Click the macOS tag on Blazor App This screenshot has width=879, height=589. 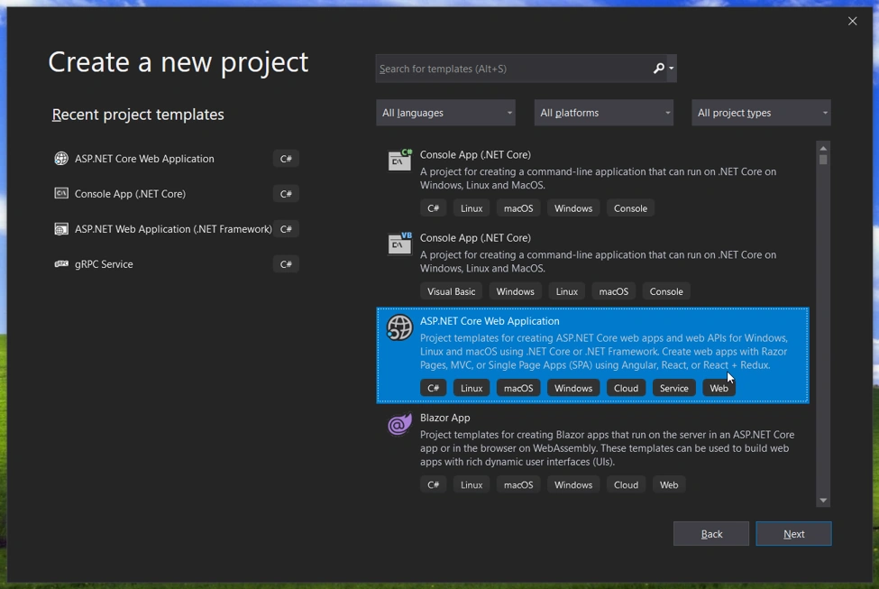click(x=518, y=484)
